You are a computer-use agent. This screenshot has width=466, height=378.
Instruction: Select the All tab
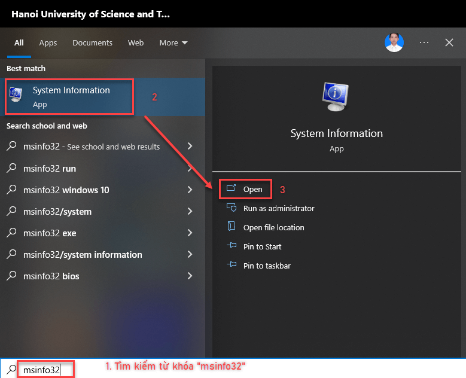pos(19,43)
